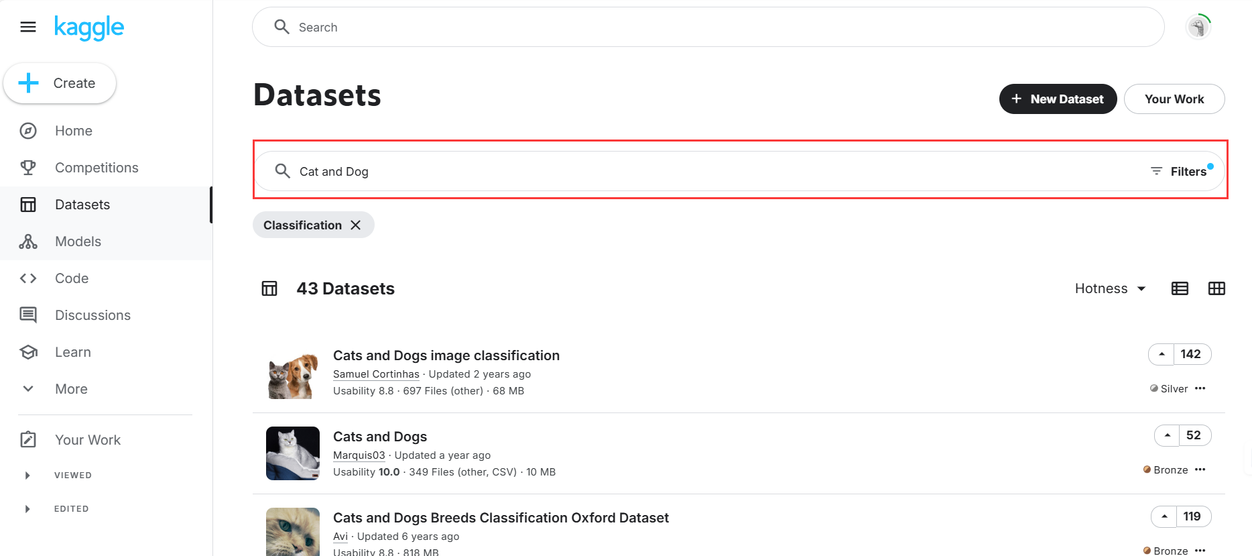Viewport: 1252px width, 556px height.
Task: Click the Cat and Dog dataset search field
Action: click(x=670, y=172)
